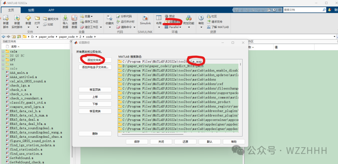Click 下移 (Move Down) button

(x=95, y=104)
